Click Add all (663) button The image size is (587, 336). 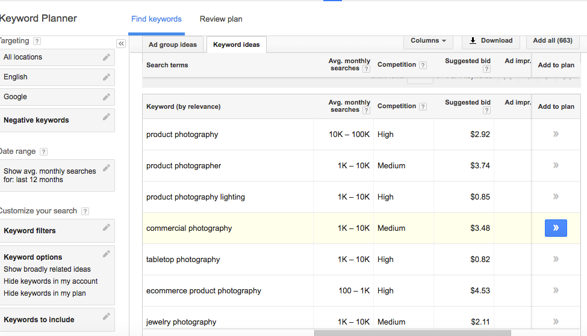click(553, 41)
